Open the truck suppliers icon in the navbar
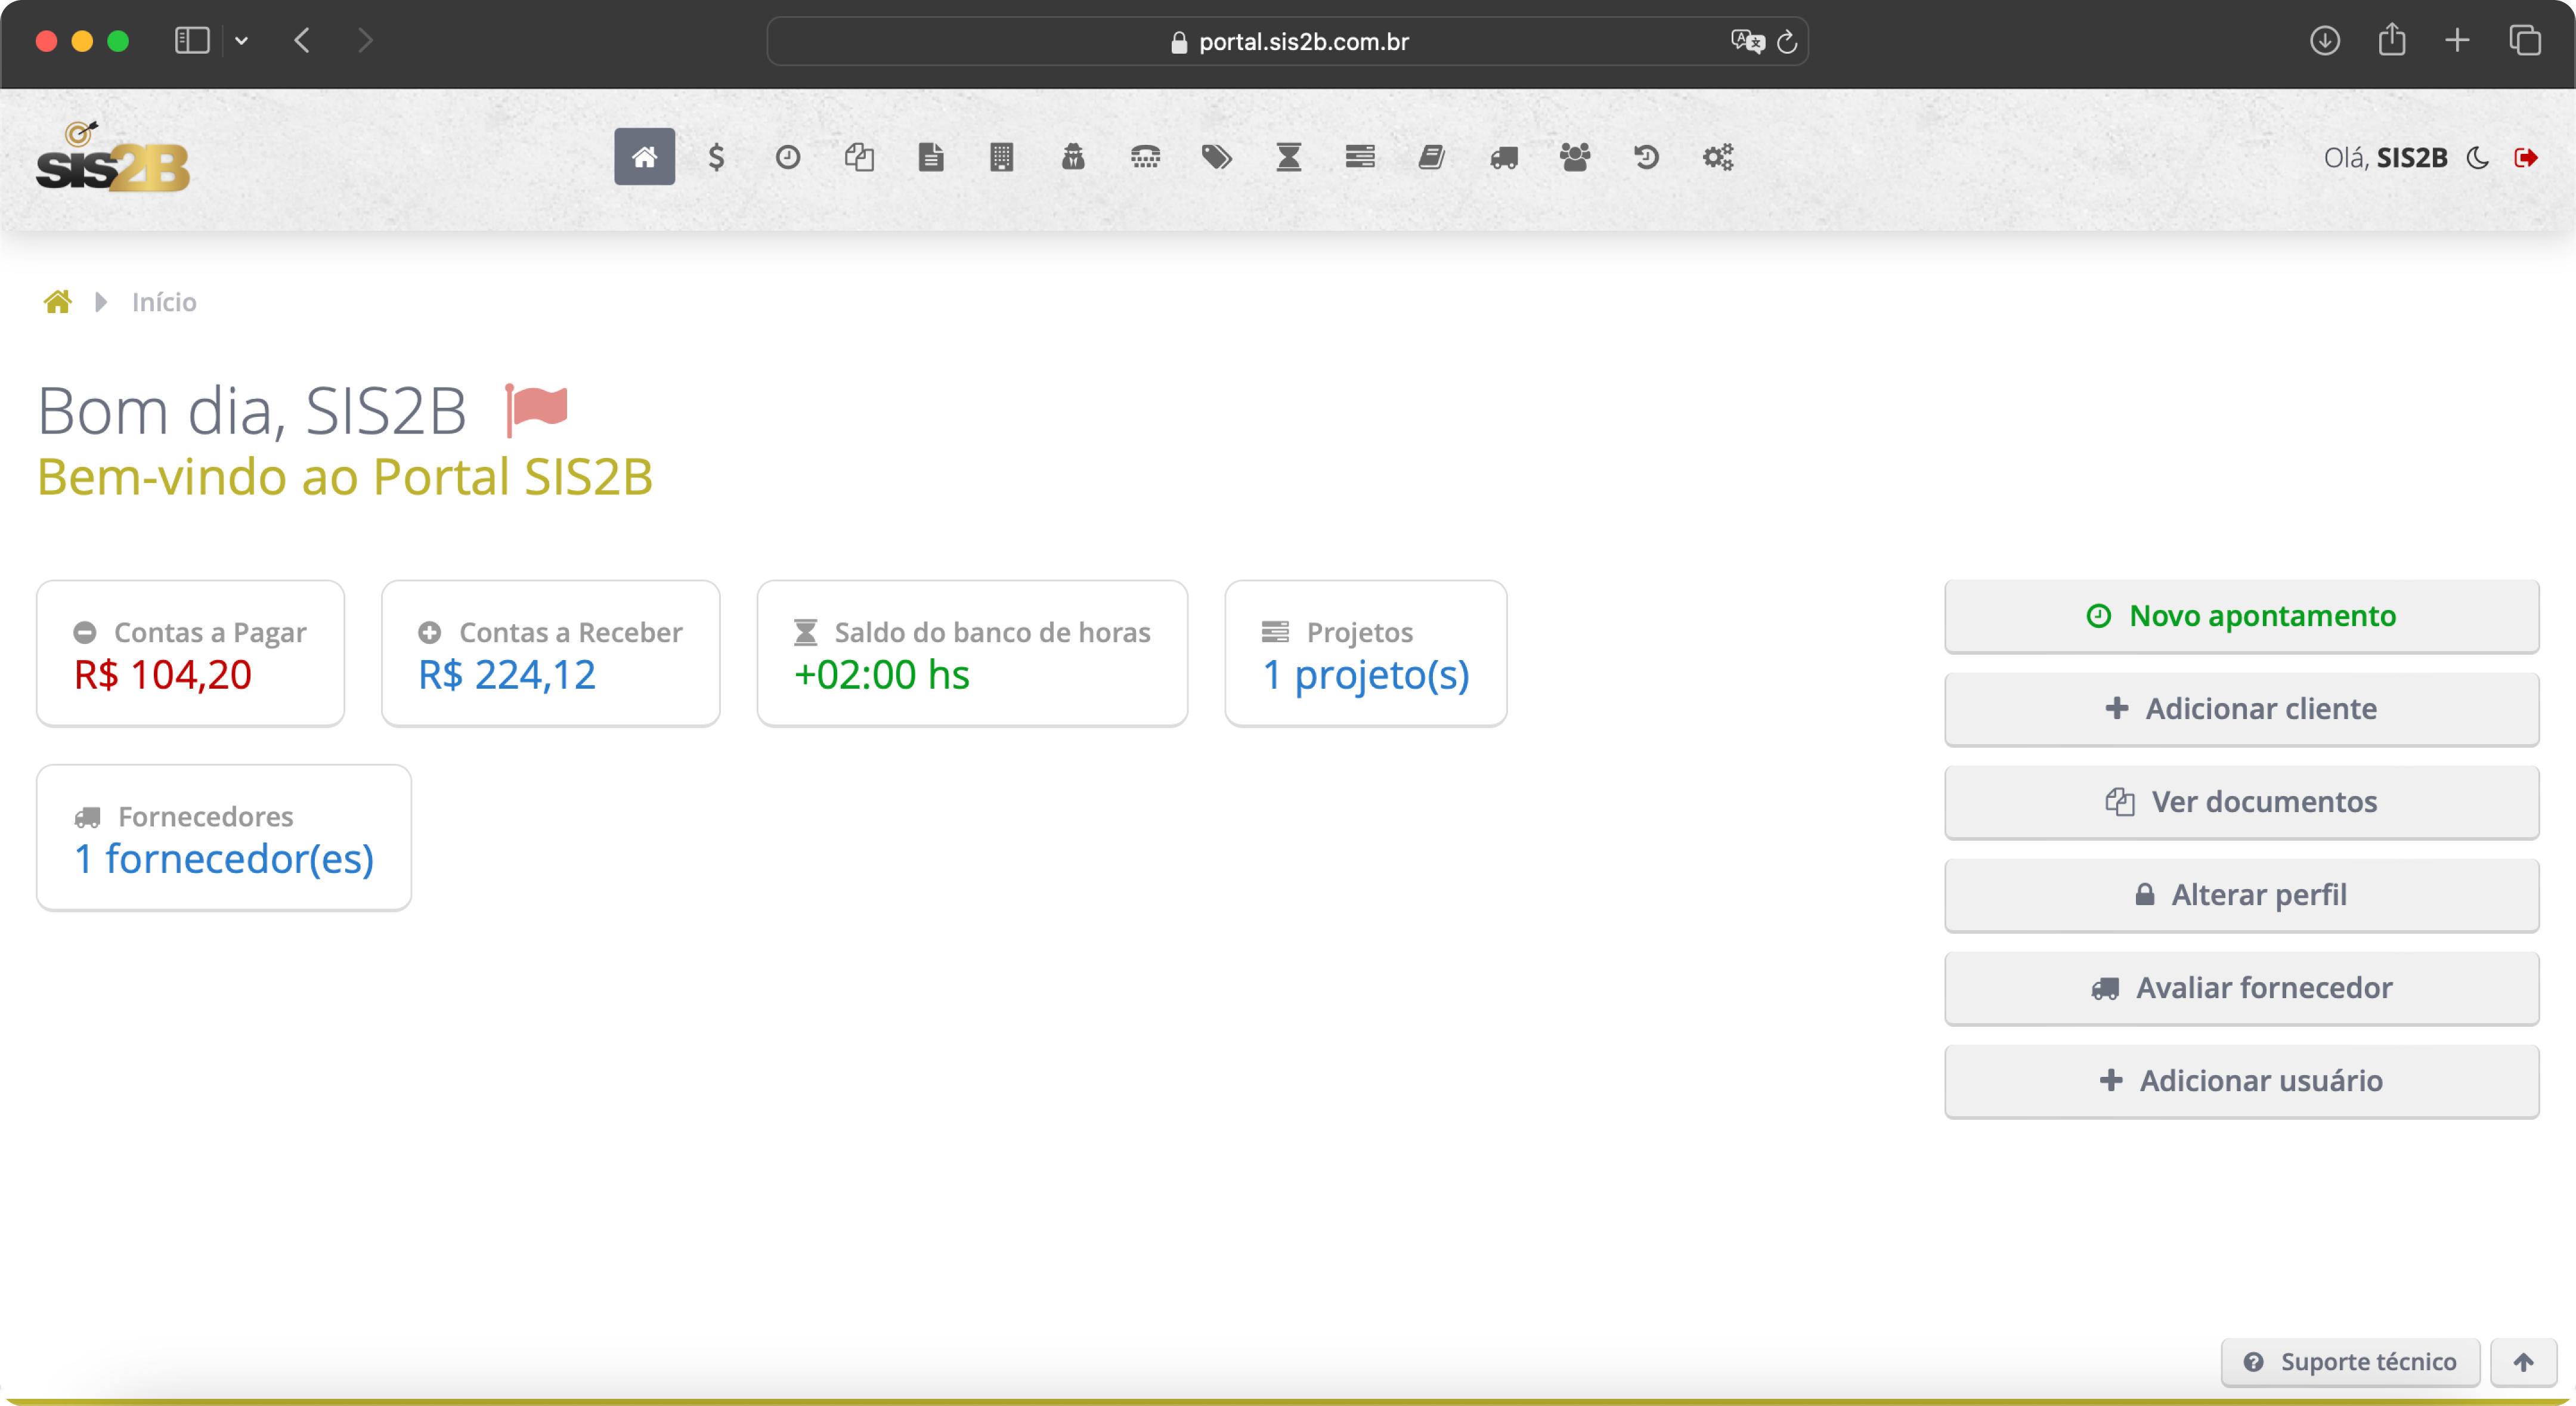Viewport: 2576px width, 1406px height. 1503,157
